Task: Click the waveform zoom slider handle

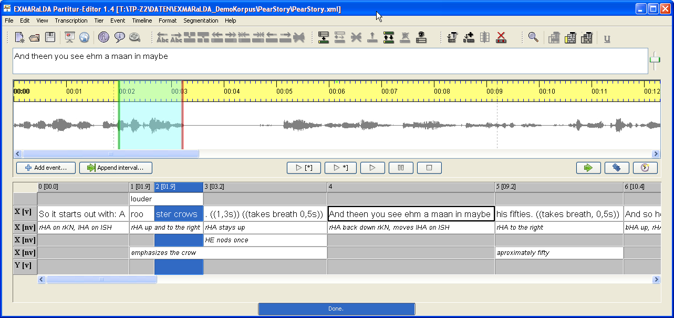Action: tap(655, 60)
